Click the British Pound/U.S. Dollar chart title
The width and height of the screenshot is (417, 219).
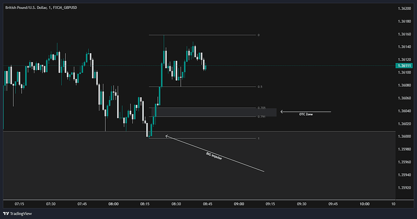click(41, 8)
